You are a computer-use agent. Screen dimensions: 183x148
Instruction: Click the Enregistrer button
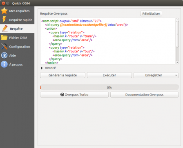(x=154, y=75)
